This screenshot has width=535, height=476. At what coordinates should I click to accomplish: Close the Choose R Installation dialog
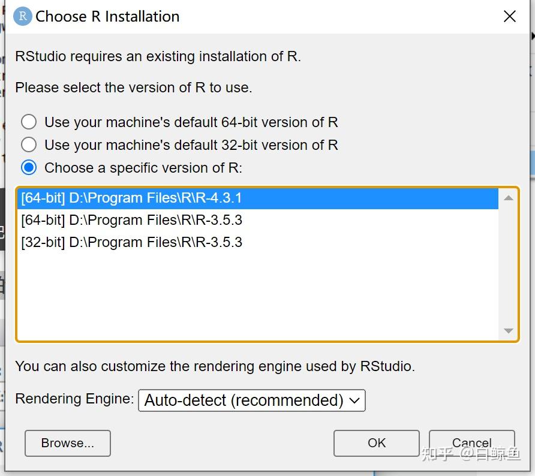(x=510, y=16)
